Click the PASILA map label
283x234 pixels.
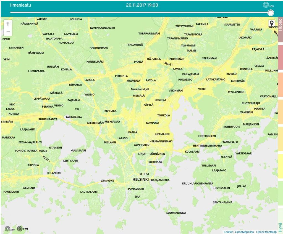133,132
